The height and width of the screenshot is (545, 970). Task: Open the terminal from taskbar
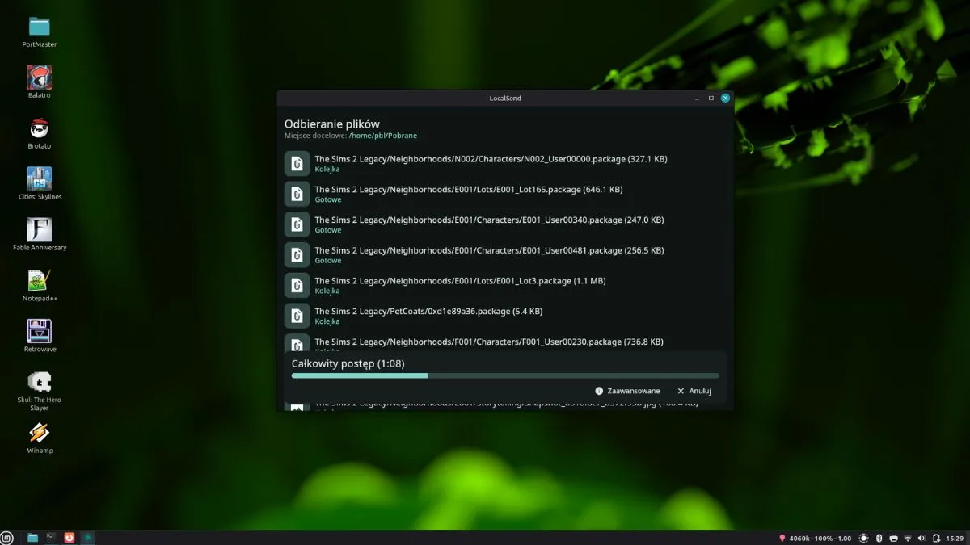pos(51,537)
